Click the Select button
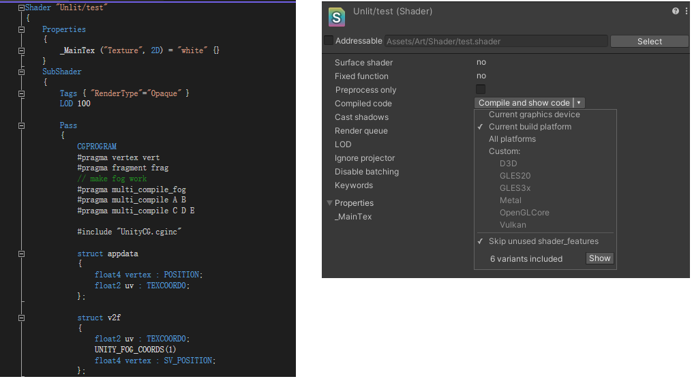Viewport: 692px width, 381px height. coord(649,42)
